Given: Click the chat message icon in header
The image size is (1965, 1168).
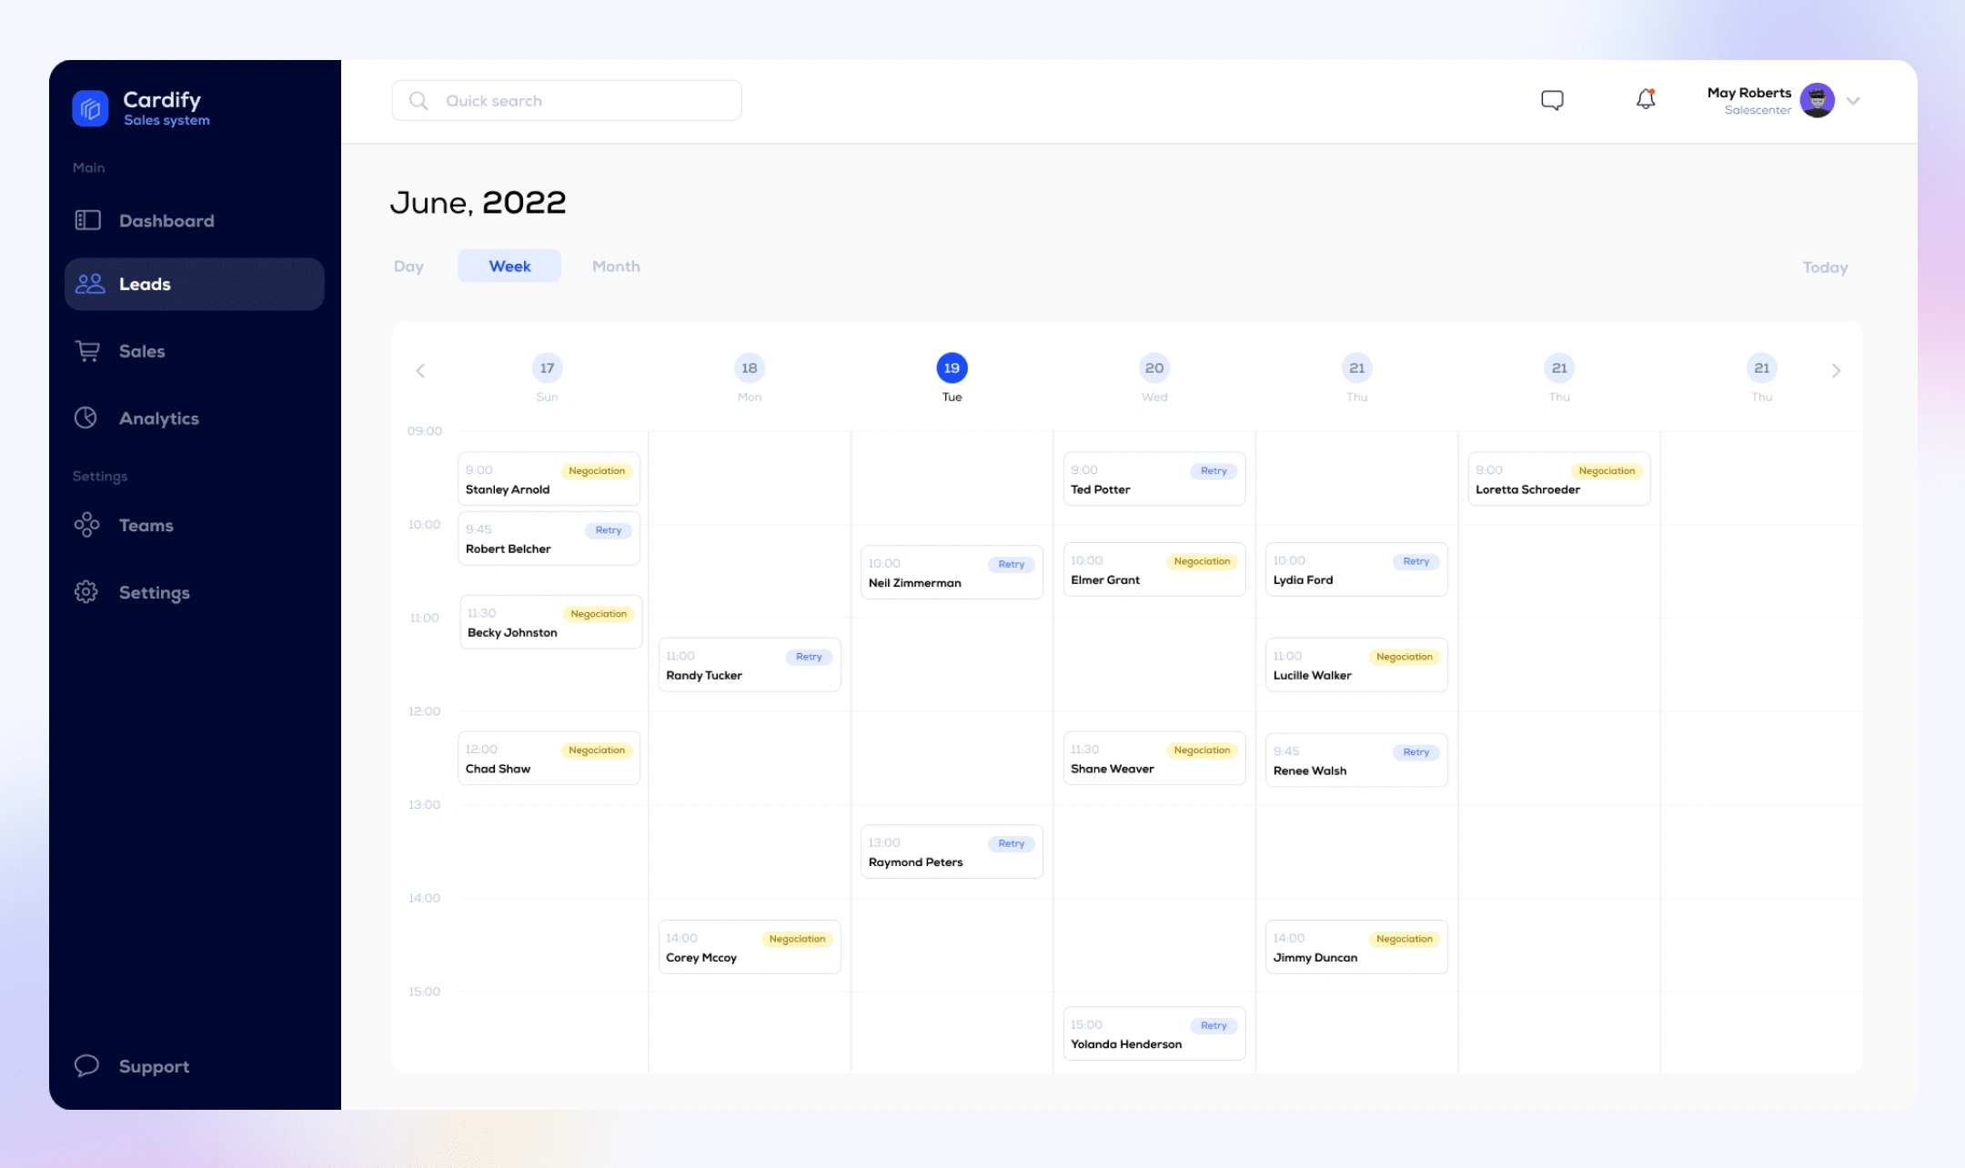Looking at the screenshot, I should [x=1554, y=100].
